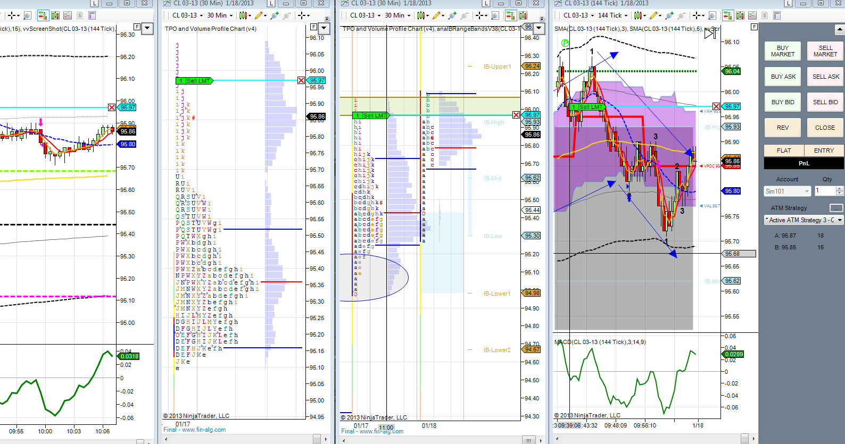845x444 pixels.
Task: Open 144 Tick interval dropdown
Action: 612,15
